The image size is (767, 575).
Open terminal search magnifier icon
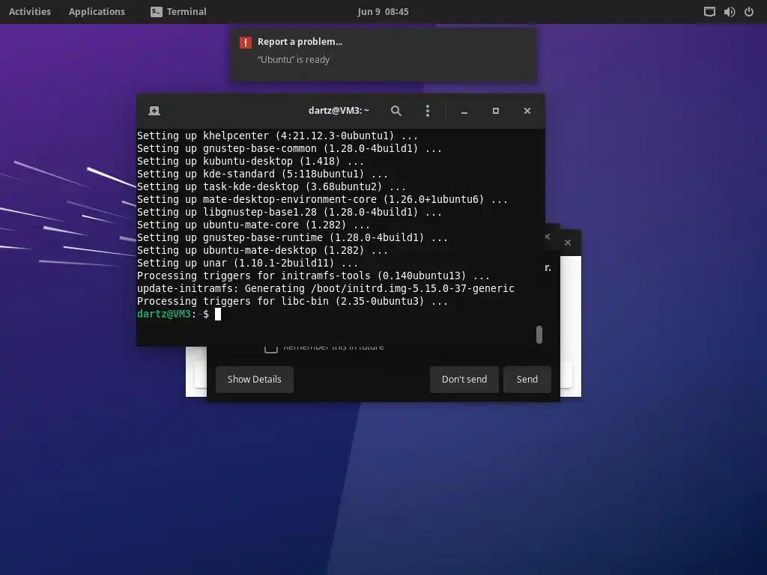pos(396,111)
